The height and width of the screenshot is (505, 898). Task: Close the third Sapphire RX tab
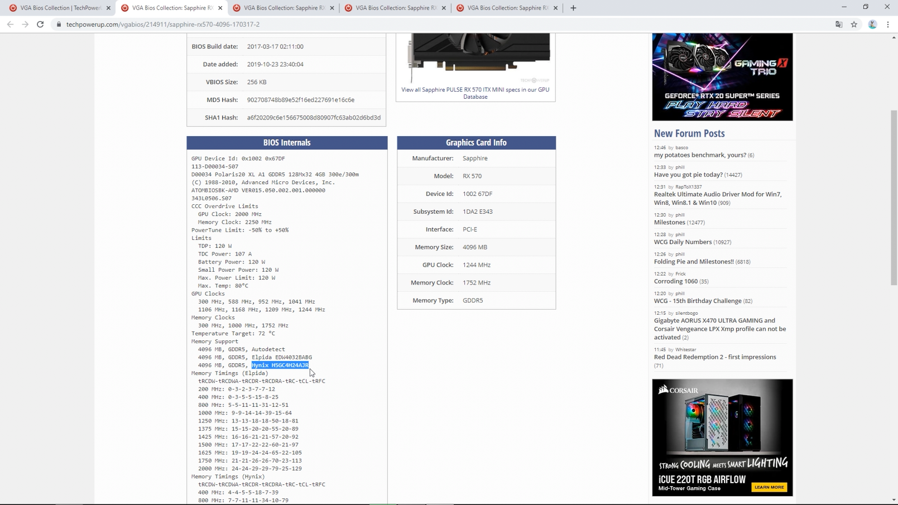click(332, 8)
